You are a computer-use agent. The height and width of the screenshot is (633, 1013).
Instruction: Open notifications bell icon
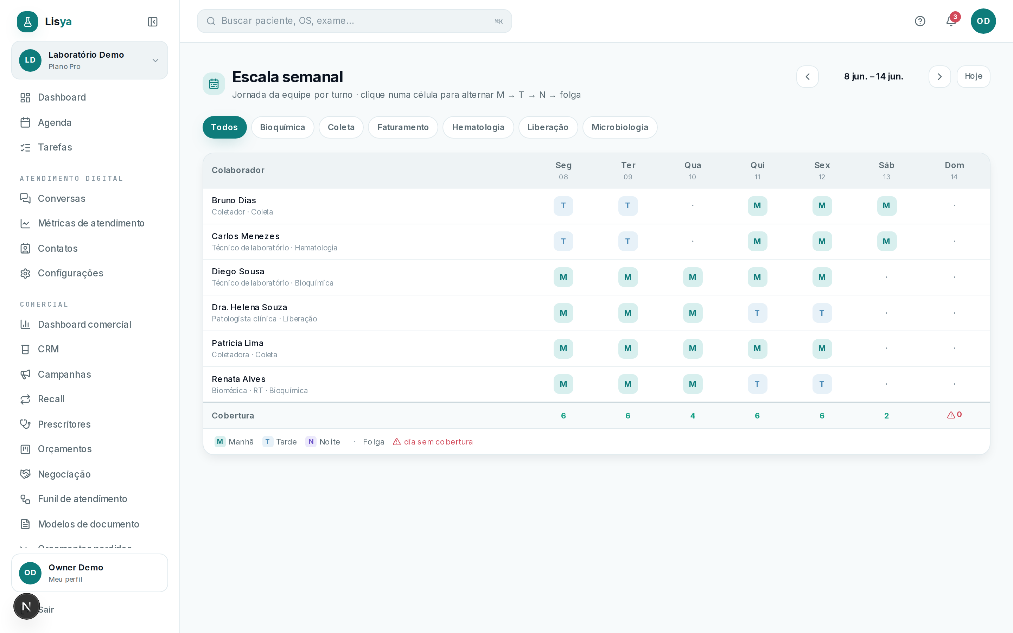pyautogui.click(x=951, y=21)
